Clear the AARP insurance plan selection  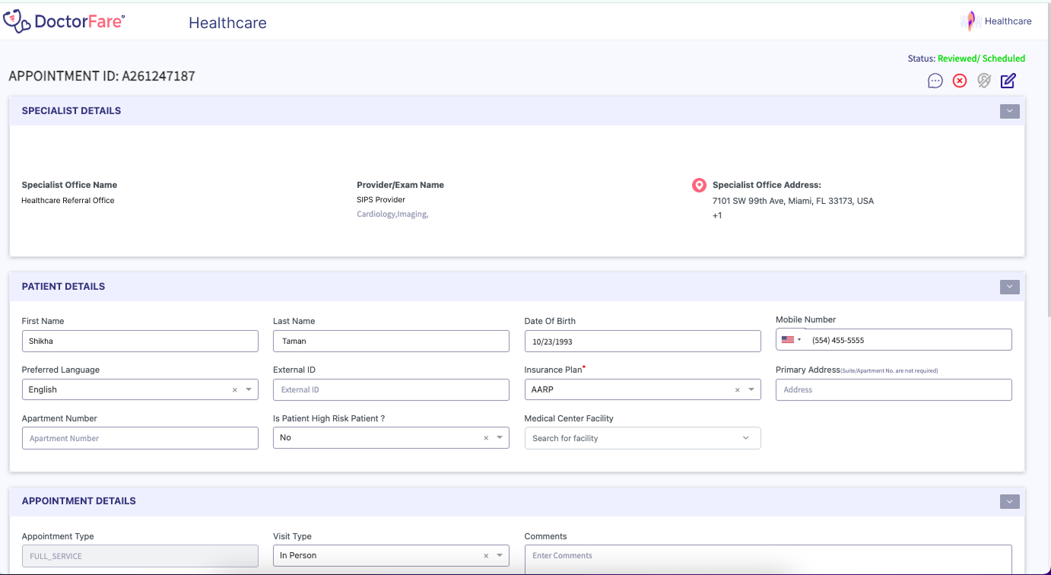(x=737, y=389)
